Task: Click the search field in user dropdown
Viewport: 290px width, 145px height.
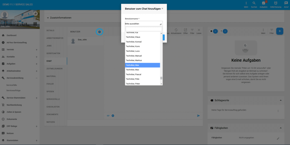Action: point(144,29)
